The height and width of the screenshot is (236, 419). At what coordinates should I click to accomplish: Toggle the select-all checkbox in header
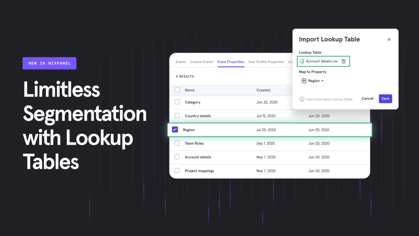point(177,90)
